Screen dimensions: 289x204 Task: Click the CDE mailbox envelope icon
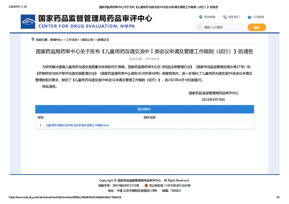coord(249,17)
